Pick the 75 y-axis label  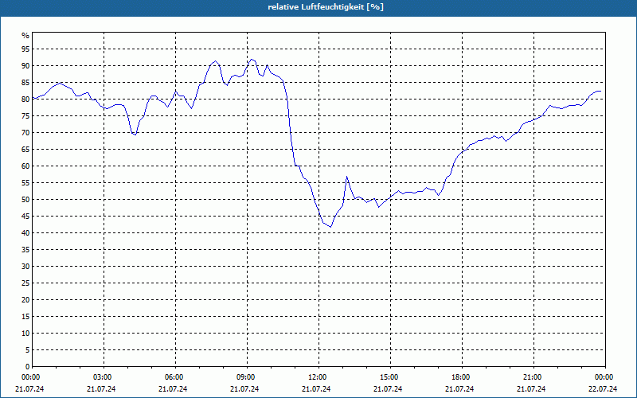click(25, 115)
